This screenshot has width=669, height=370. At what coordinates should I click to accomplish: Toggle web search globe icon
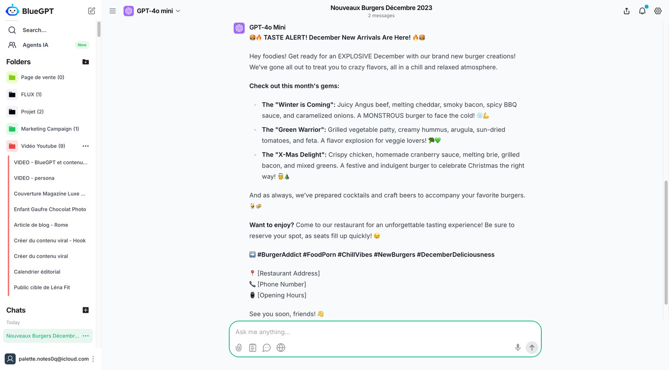pos(281,348)
